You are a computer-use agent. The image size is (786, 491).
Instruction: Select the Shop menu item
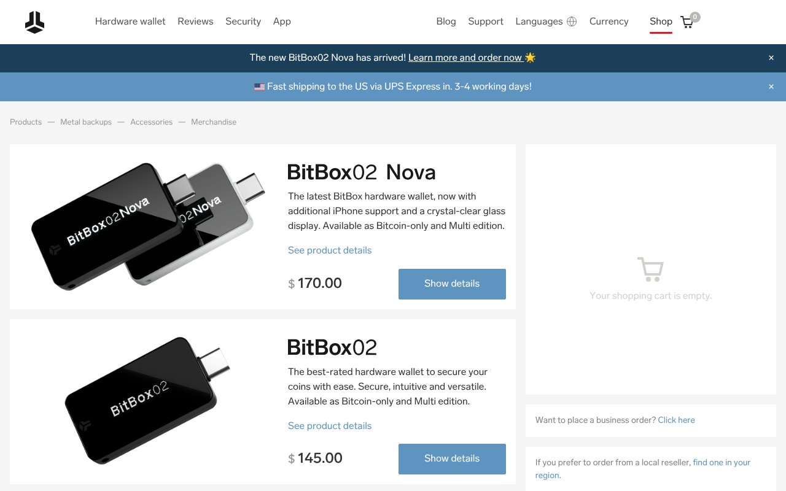coord(661,21)
